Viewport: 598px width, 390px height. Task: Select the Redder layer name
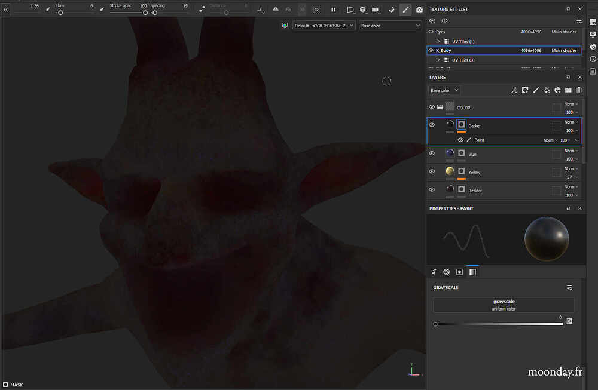(x=475, y=191)
